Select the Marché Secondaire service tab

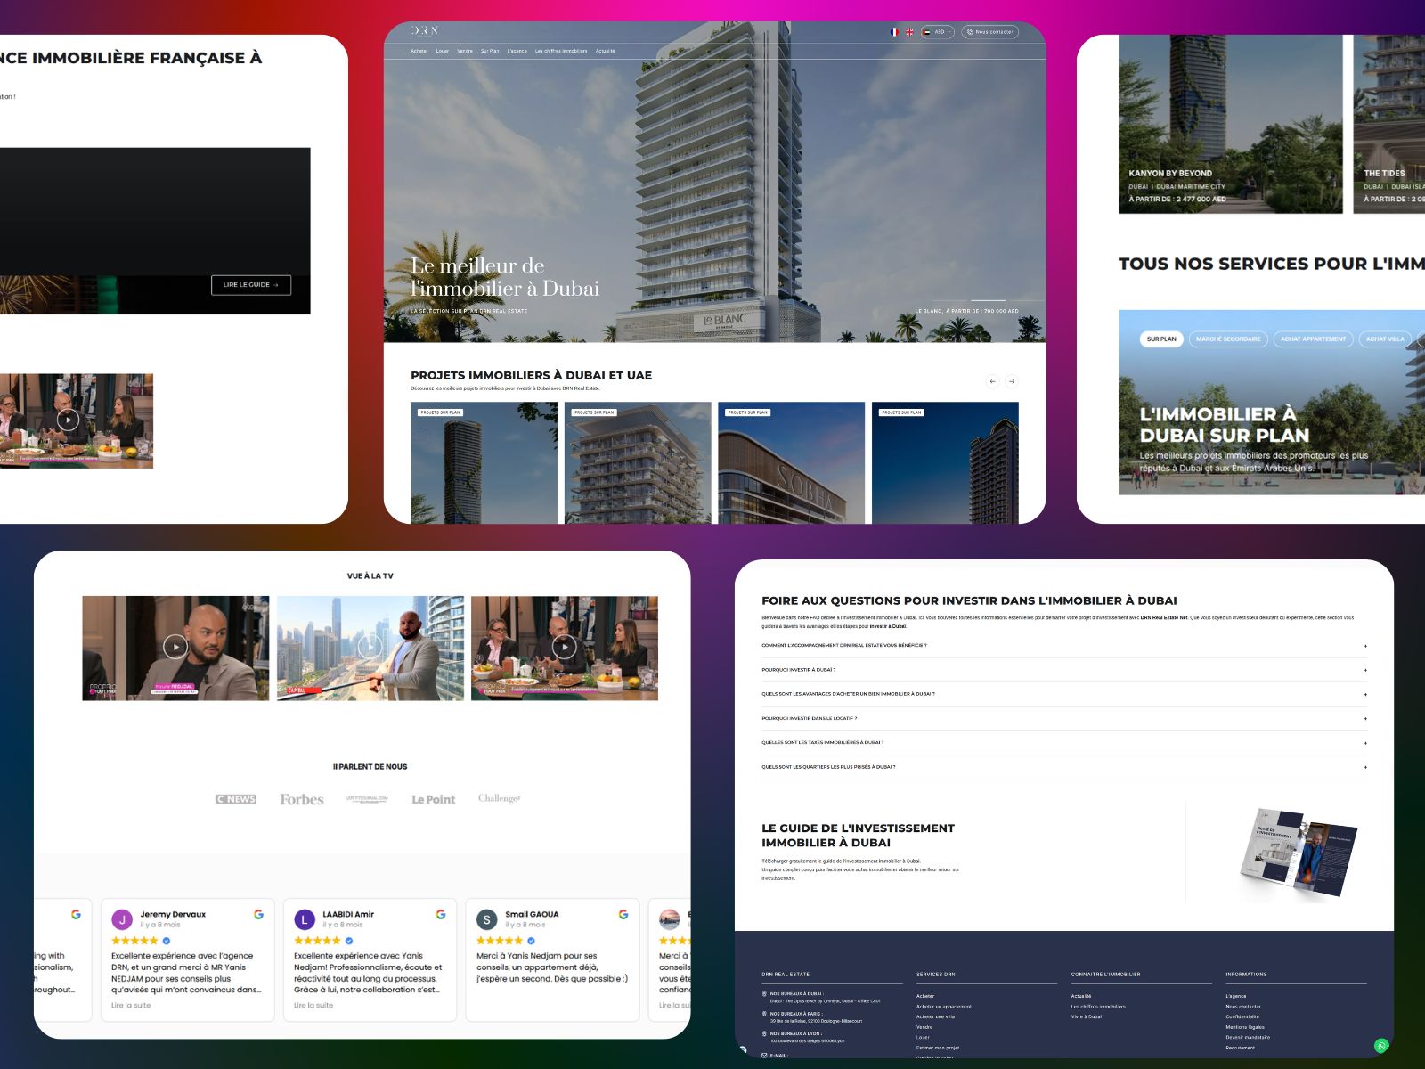[1228, 339]
